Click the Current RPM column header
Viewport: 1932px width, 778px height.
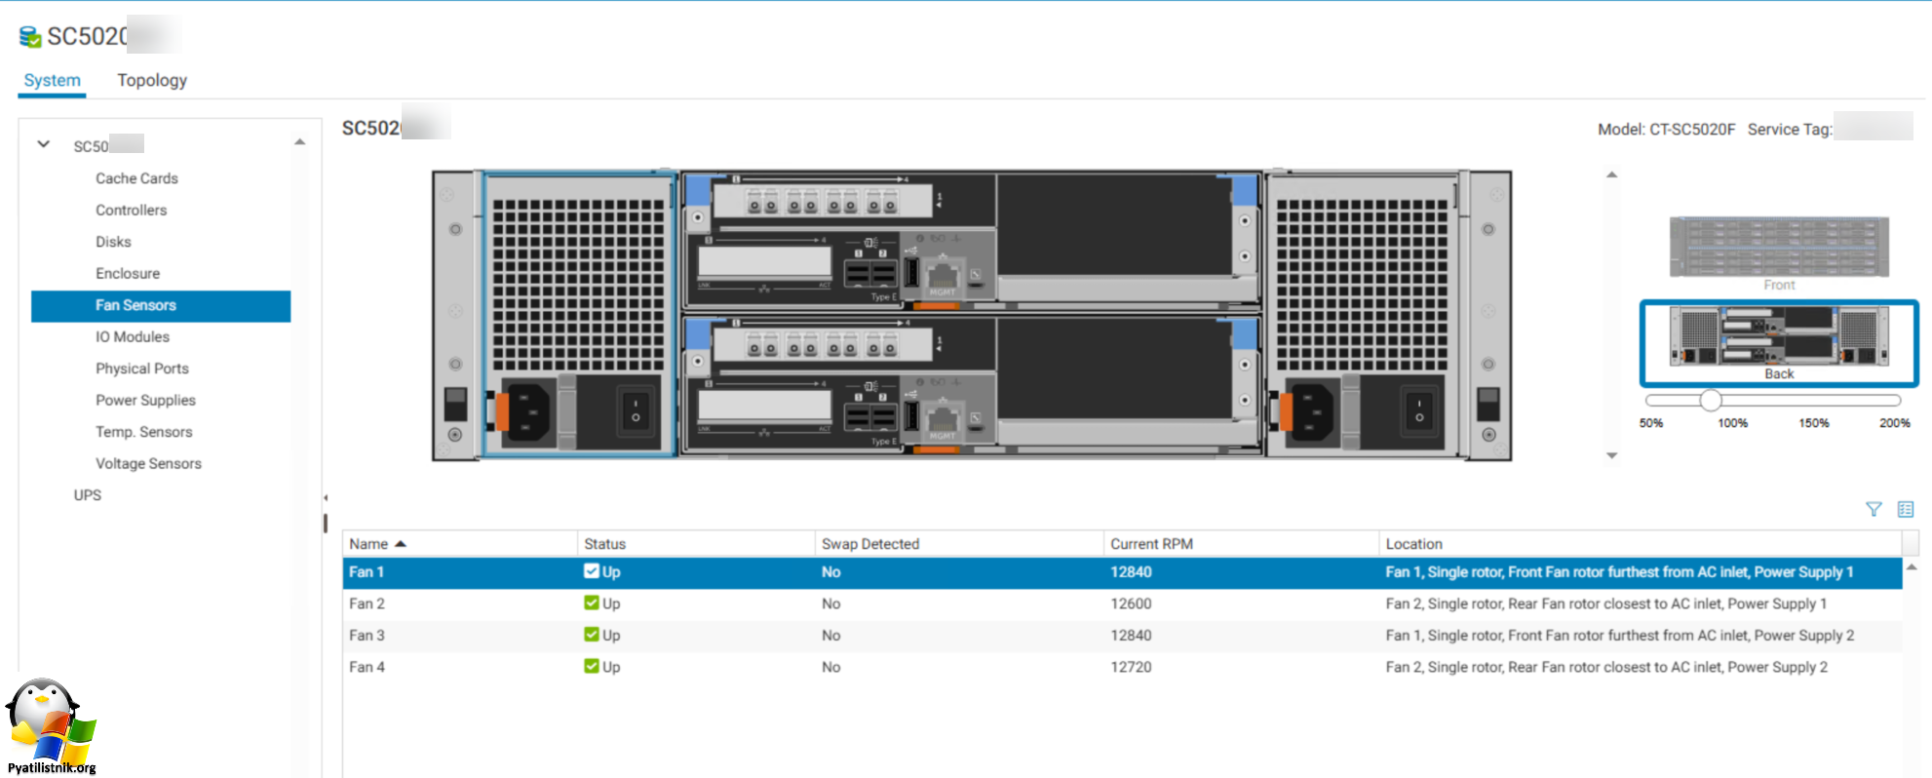pyautogui.click(x=1242, y=544)
